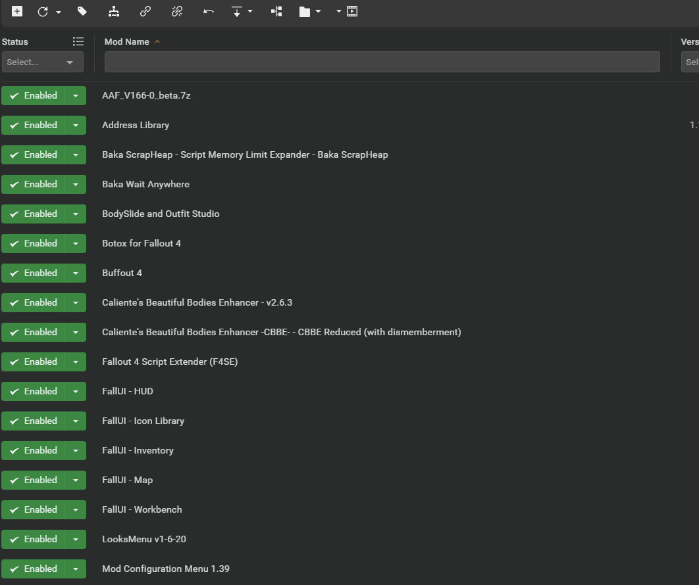This screenshot has width=699, height=585.
Task: Select CBBE Reduced (with dismemberment) mod name
Action: tap(281, 332)
